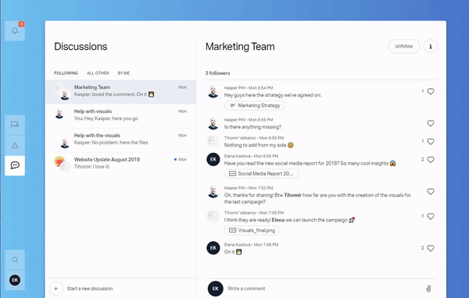Select the discussions chat bubble sidebar icon

15,165
